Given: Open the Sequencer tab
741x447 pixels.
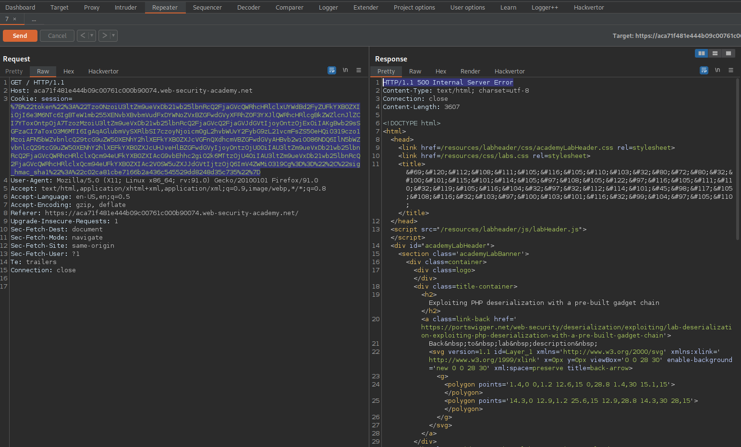Looking at the screenshot, I should tap(207, 7).
